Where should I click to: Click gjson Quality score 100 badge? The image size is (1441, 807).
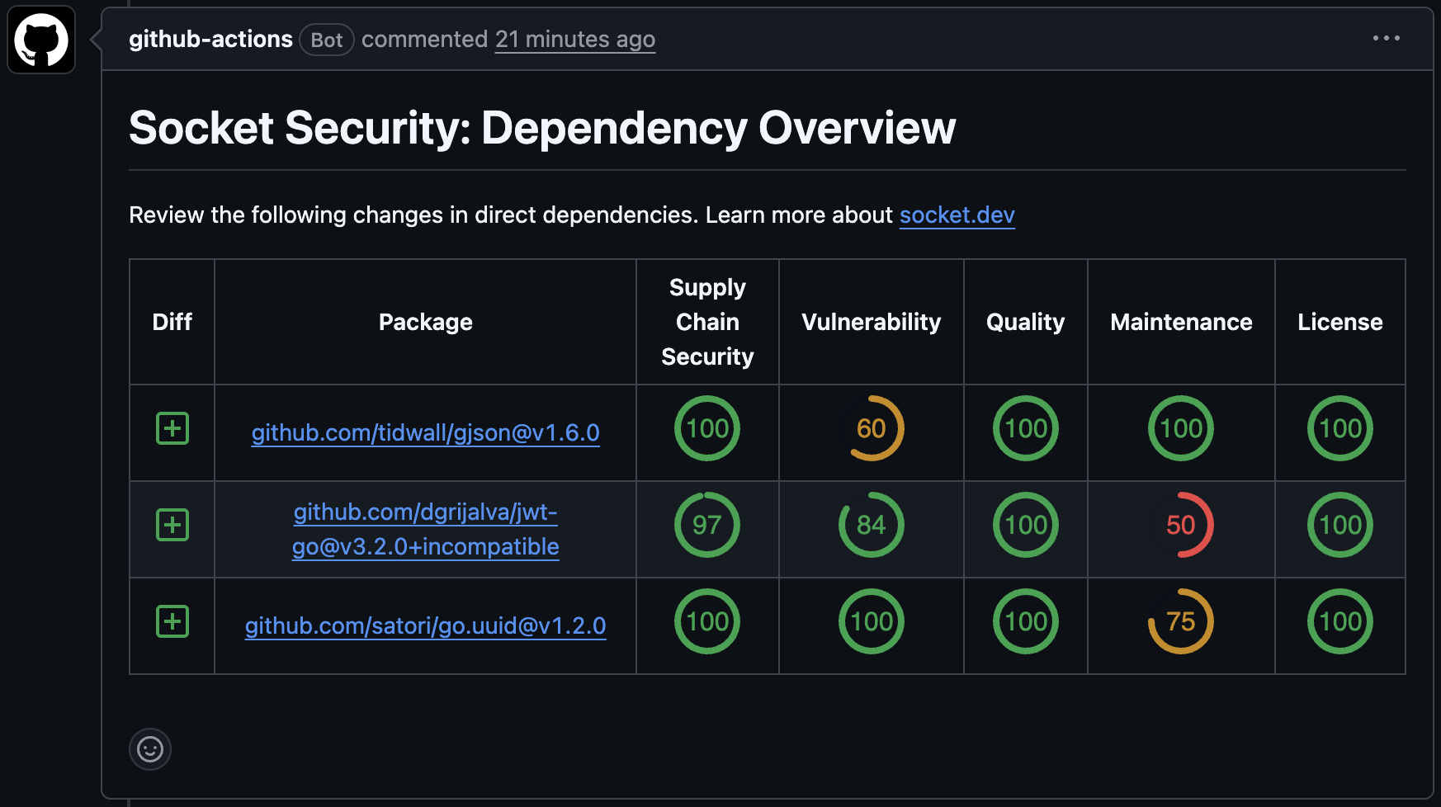[x=1026, y=428]
